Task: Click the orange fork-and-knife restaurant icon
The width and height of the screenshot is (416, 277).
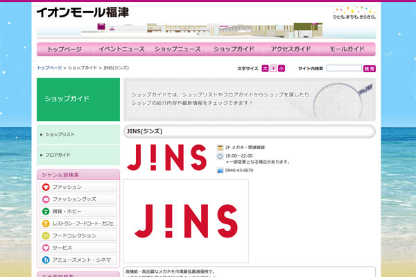Action: 46,224
